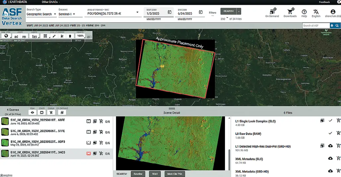Download the L1 Detected High-Res GRD-HD file
341x177 pixels.
click(x=330, y=146)
